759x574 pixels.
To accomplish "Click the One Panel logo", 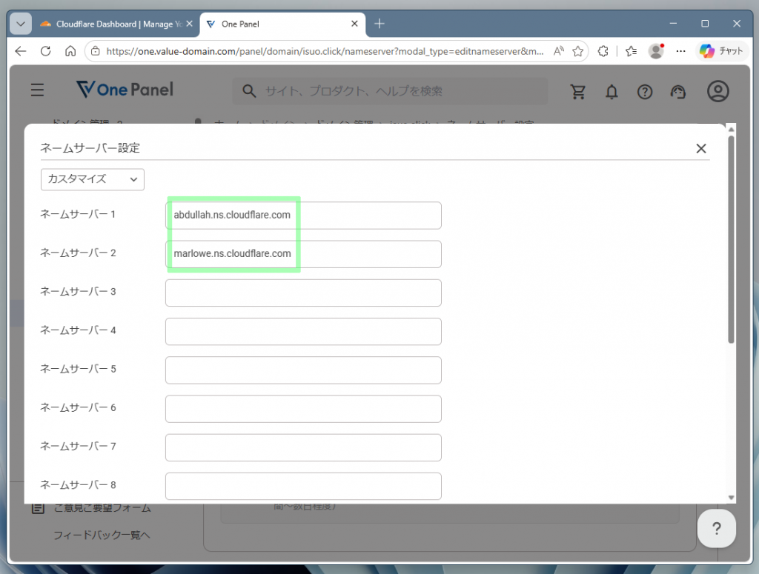I will click(125, 90).
